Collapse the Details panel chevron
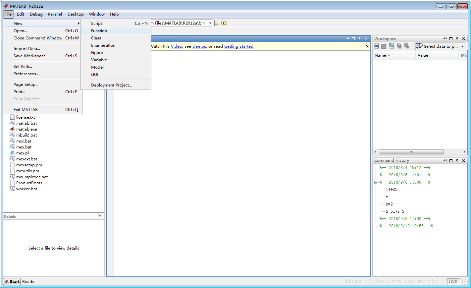The image size is (471, 288). tap(100, 216)
